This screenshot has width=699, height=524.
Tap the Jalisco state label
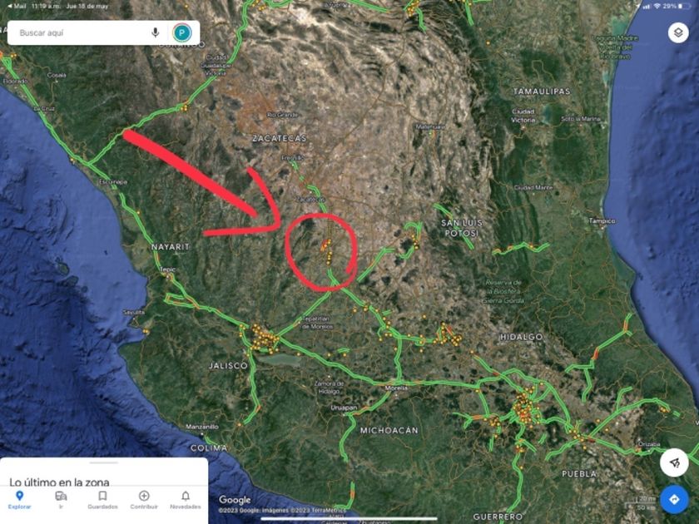(228, 365)
